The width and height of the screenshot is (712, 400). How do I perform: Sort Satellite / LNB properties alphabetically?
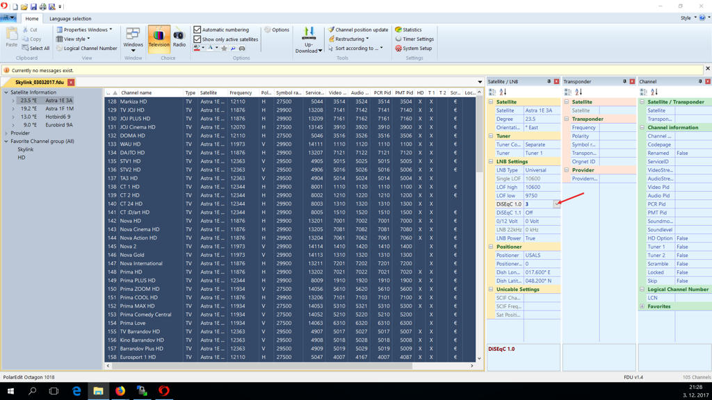click(x=503, y=92)
